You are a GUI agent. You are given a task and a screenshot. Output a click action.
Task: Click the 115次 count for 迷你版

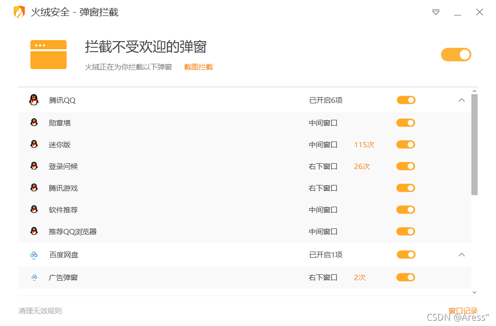[x=364, y=144]
